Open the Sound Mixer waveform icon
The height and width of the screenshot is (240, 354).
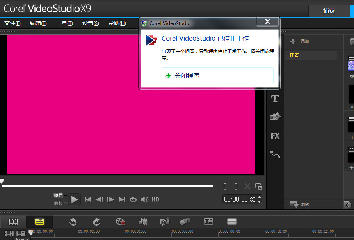143,222
